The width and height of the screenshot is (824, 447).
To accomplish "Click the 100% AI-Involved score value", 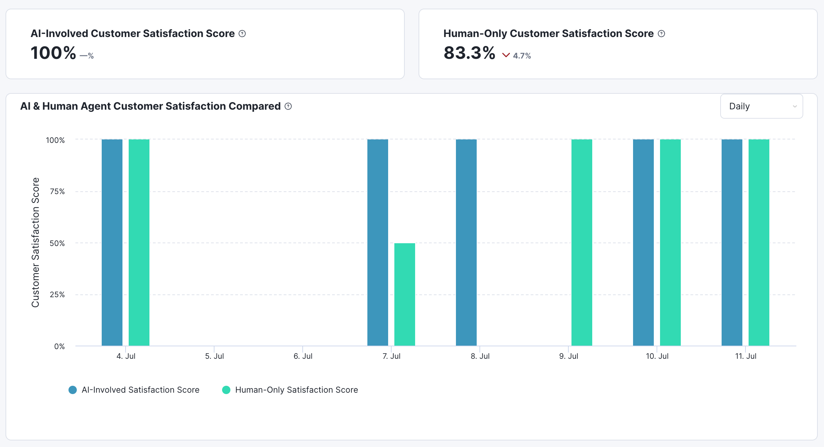I will pyautogui.click(x=53, y=53).
